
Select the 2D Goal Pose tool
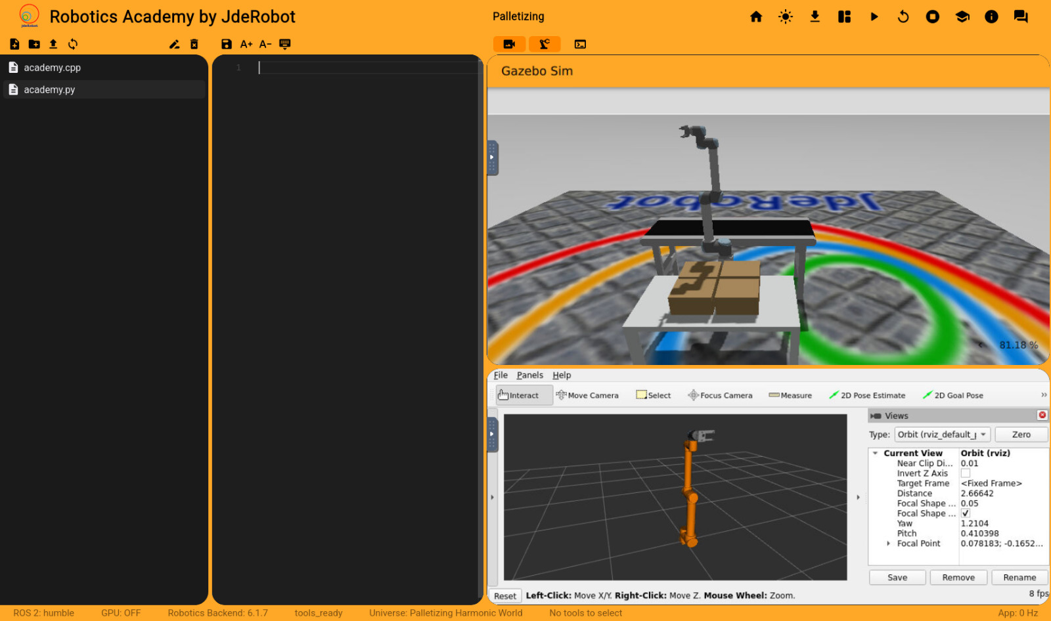click(953, 395)
